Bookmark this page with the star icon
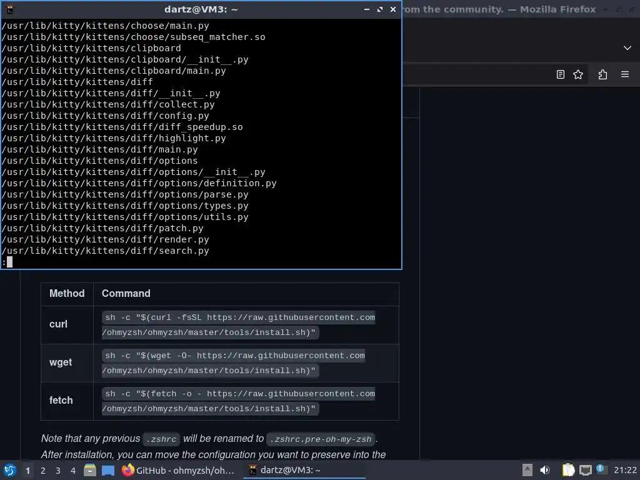The width and height of the screenshot is (640, 480). tap(578, 74)
